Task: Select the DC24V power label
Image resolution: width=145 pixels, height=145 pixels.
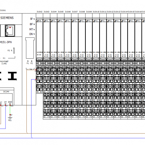Action: pyautogui.click(x=6, y=92)
